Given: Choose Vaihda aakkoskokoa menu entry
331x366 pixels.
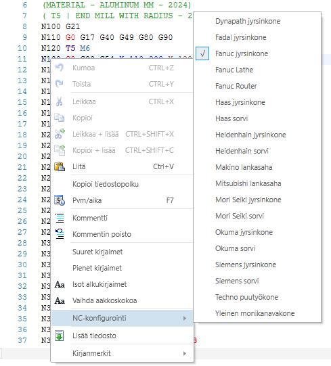Looking at the screenshot, I should [122, 300].
